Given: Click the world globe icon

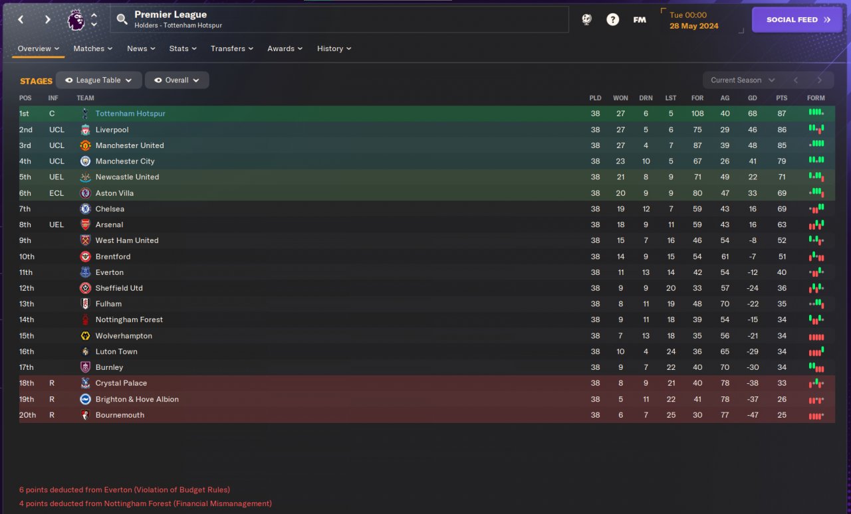Looking at the screenshot, I should pyautogui.click(x=586, y=20).
